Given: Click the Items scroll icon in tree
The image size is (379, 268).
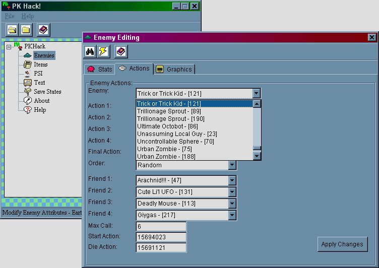Looking at the screenshot, I should [28, 64].
